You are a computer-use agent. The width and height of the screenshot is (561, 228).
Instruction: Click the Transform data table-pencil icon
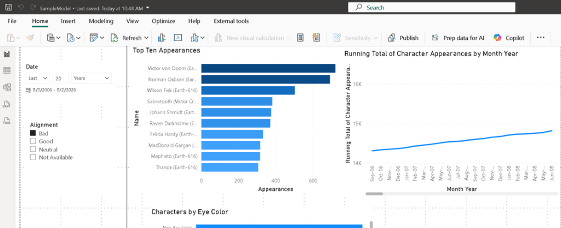tap(94, 38)
